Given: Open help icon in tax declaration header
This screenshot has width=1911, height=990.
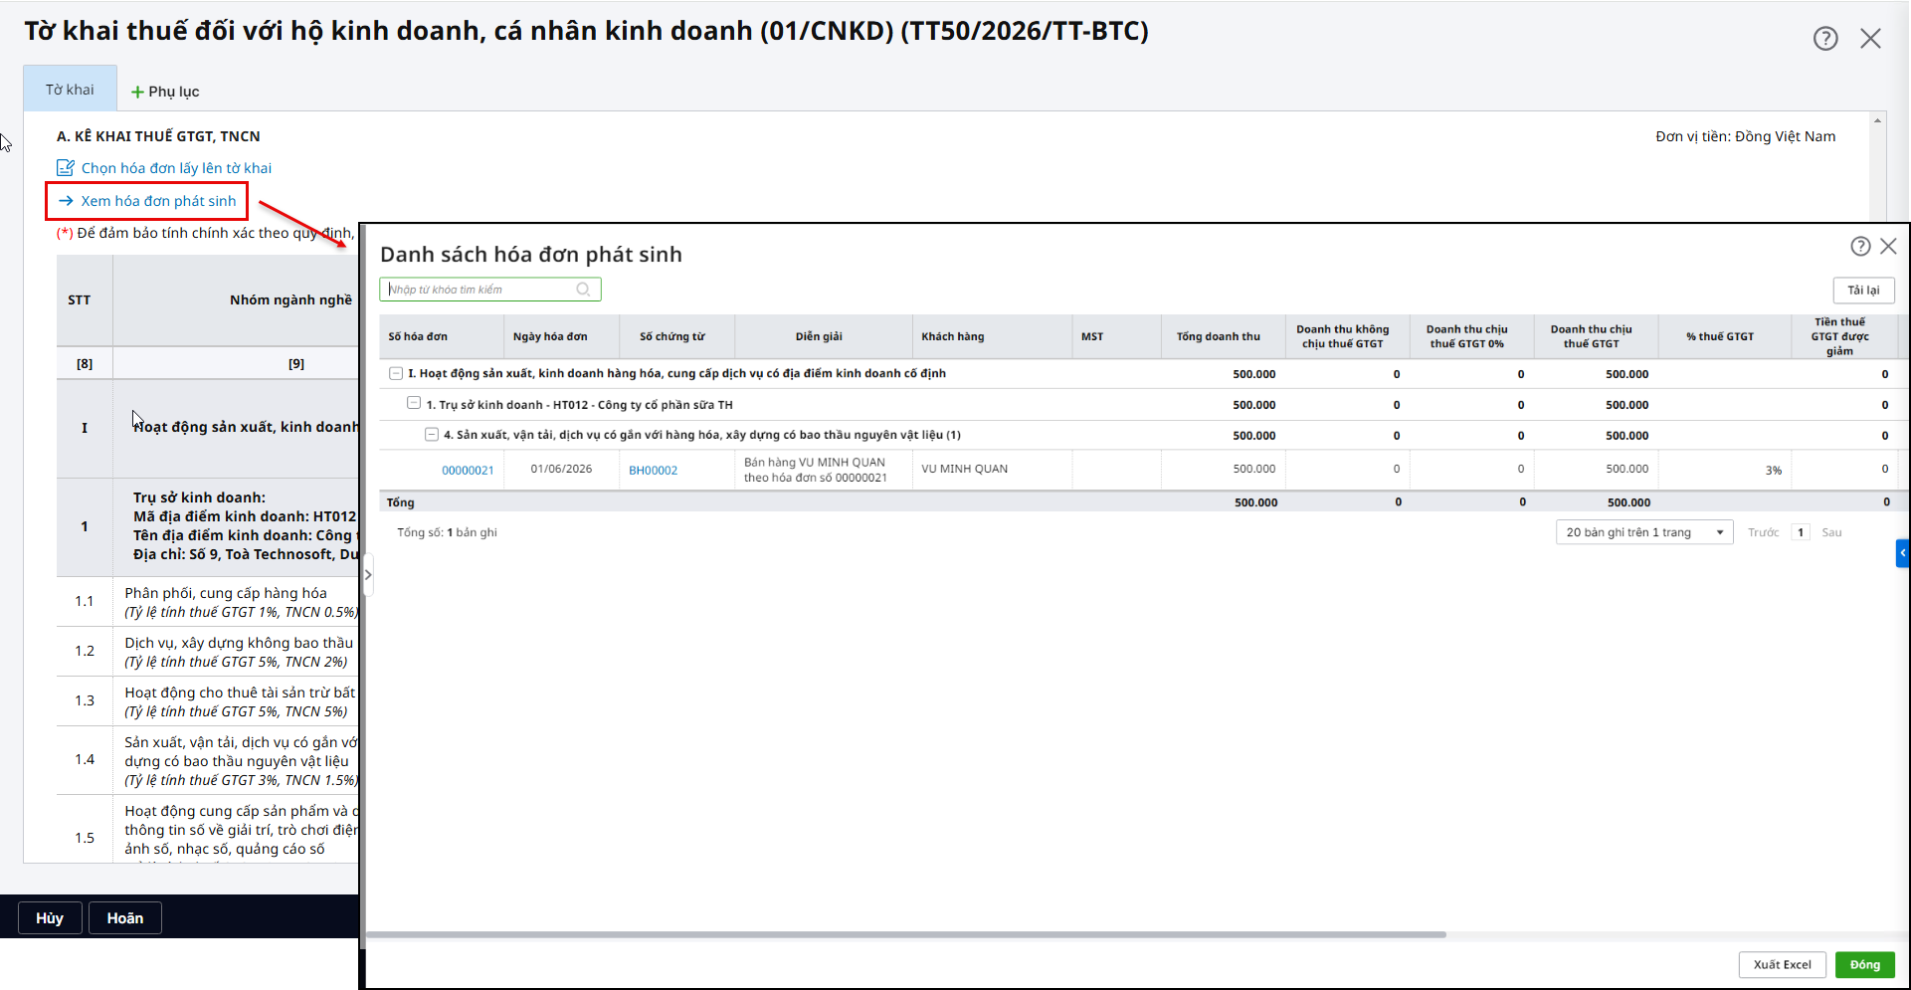Looking at the screenshot, I should coord(1825,39).
